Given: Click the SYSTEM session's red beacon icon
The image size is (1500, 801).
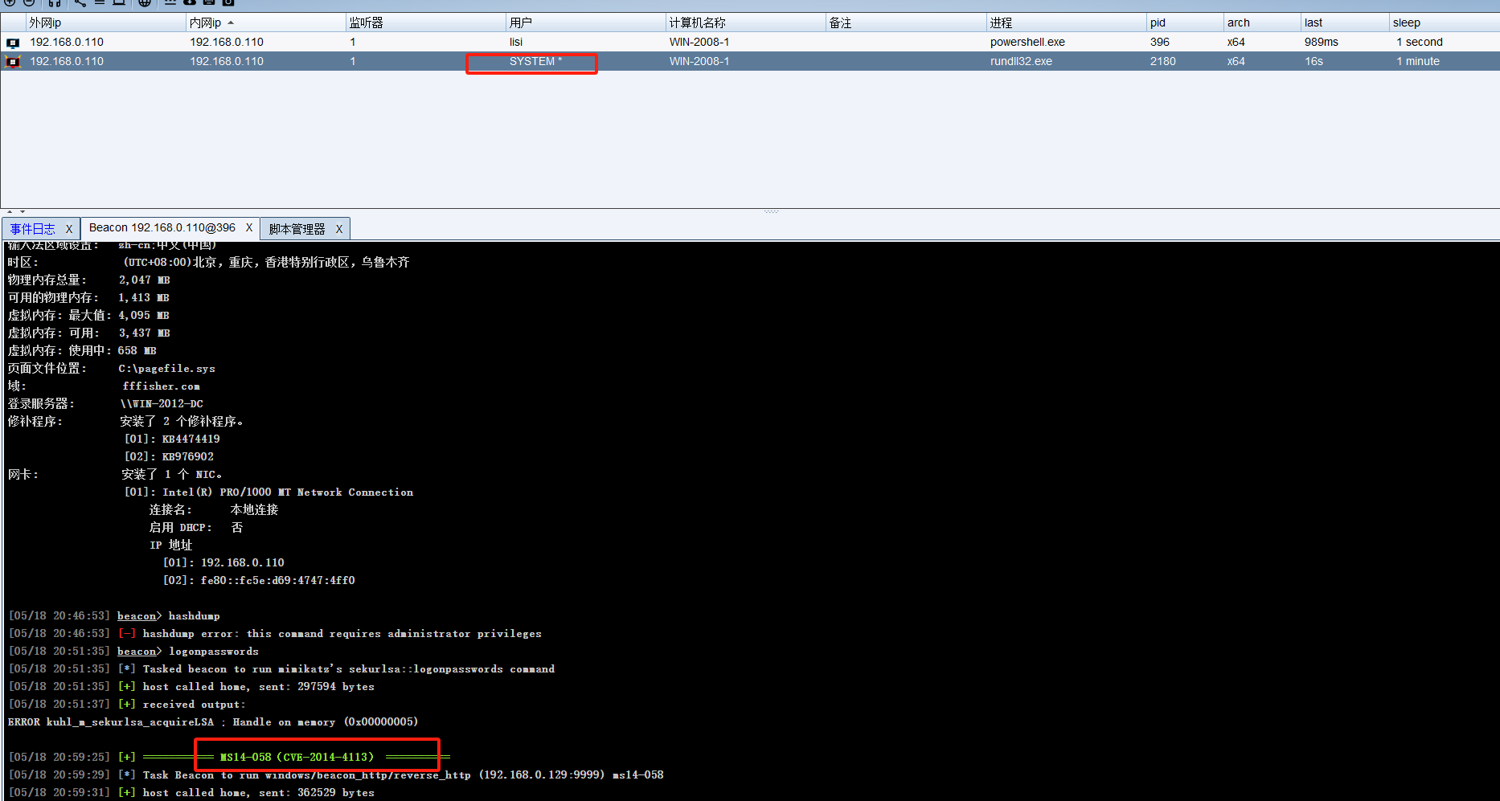Looking at the screenshot, I should 13,62.
